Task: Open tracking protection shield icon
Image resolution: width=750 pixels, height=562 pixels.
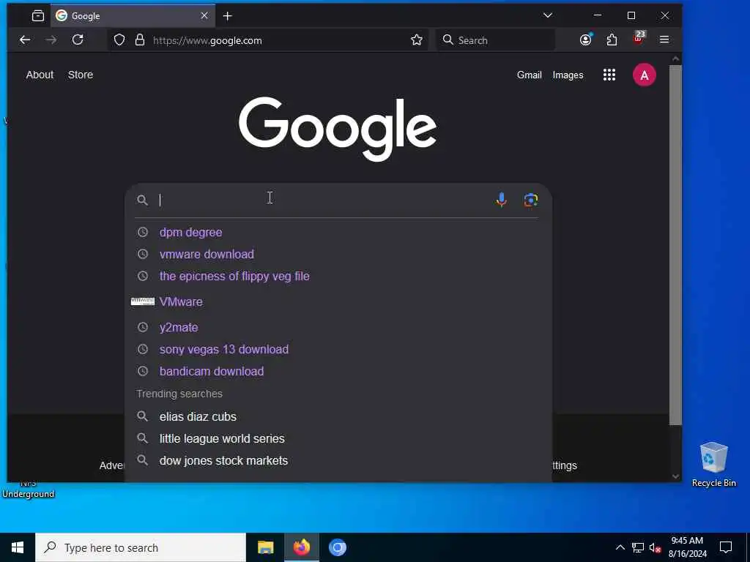Action: pos(119,40)
